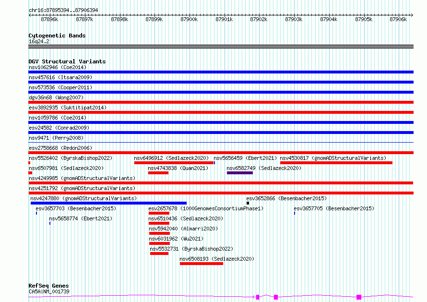Screen dimensions: 427x302
Task: Open the CA5A|NM_001739 RefSeq gene label
Action: pos(49,291)
